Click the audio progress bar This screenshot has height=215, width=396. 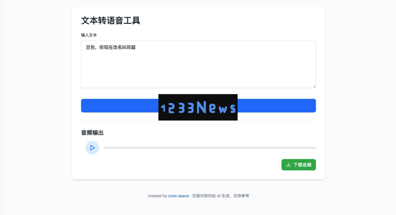click(x=210, y=148)
